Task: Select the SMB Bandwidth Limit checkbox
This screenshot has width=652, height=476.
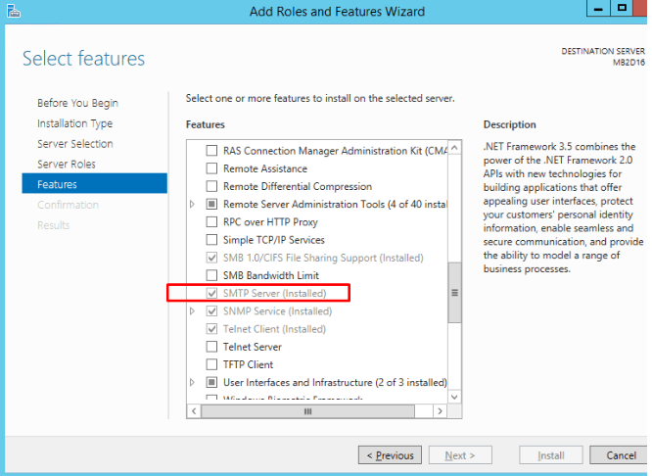Action: click(x=210, y=275)
